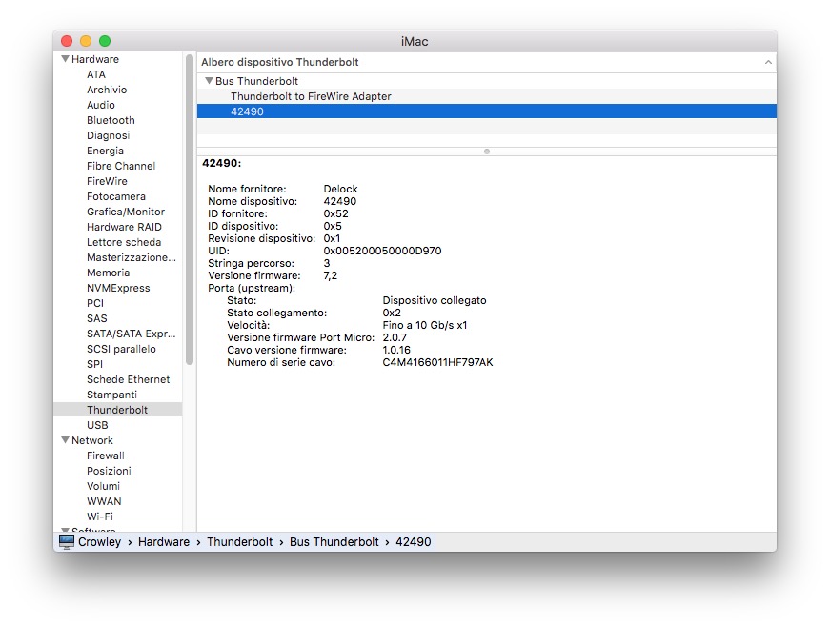Open the USB hardware section

point(97,425)
